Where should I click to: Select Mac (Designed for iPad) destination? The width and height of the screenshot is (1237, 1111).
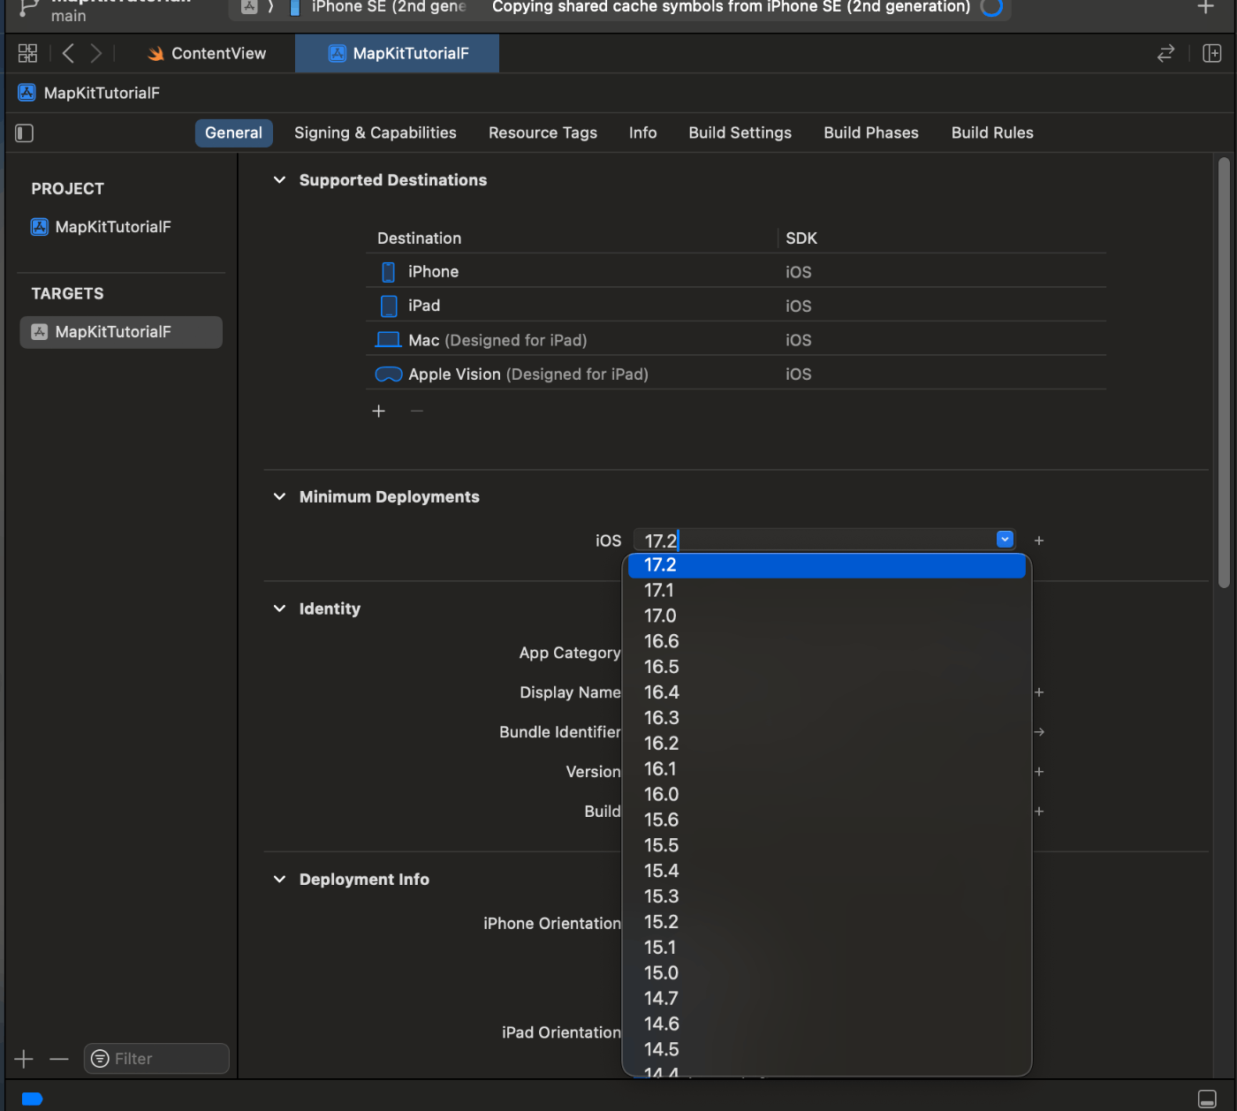click(736, 340)
